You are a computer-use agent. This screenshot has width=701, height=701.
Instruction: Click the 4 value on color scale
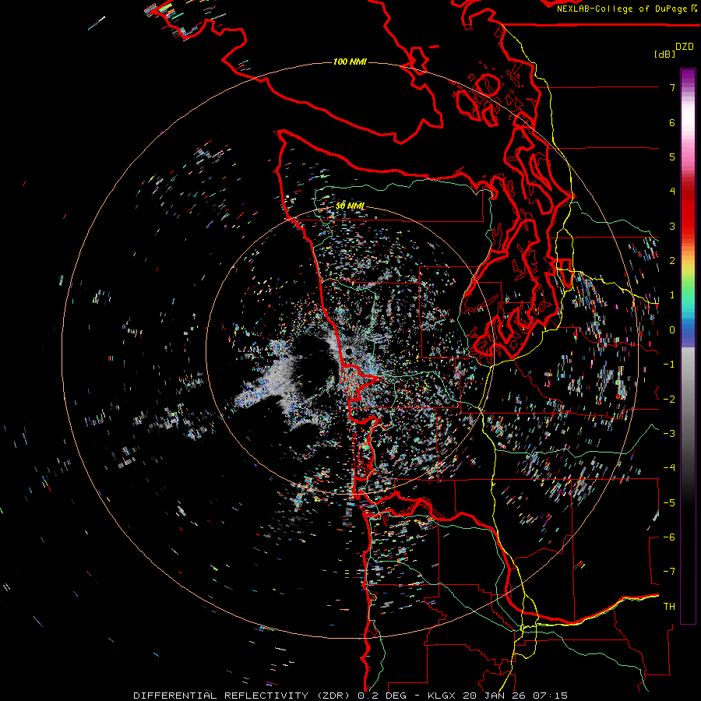pyautogui.click(x=672, y=192)
